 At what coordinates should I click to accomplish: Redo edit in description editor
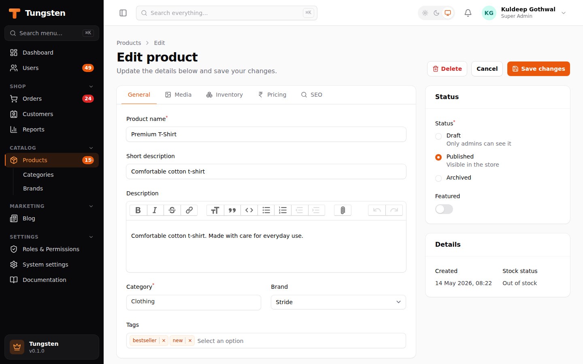tap(394, 210)
